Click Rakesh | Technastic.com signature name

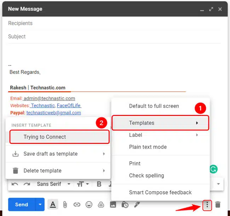click(x=38, y=88)
